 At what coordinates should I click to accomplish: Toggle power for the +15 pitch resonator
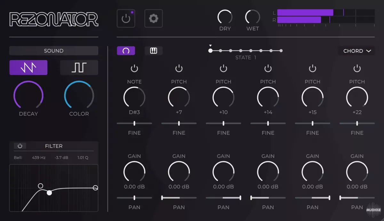[x=312, y=68]
